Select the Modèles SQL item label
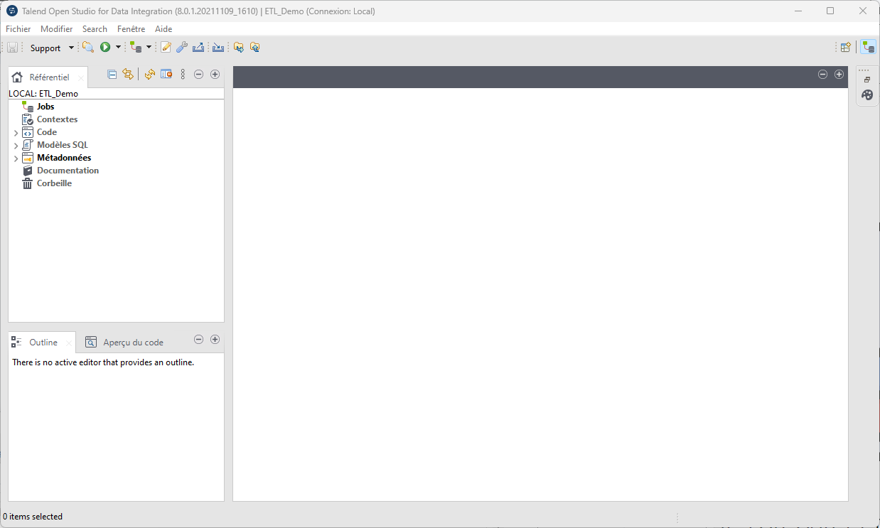The image size is (880, 528). tap(63, 145)
